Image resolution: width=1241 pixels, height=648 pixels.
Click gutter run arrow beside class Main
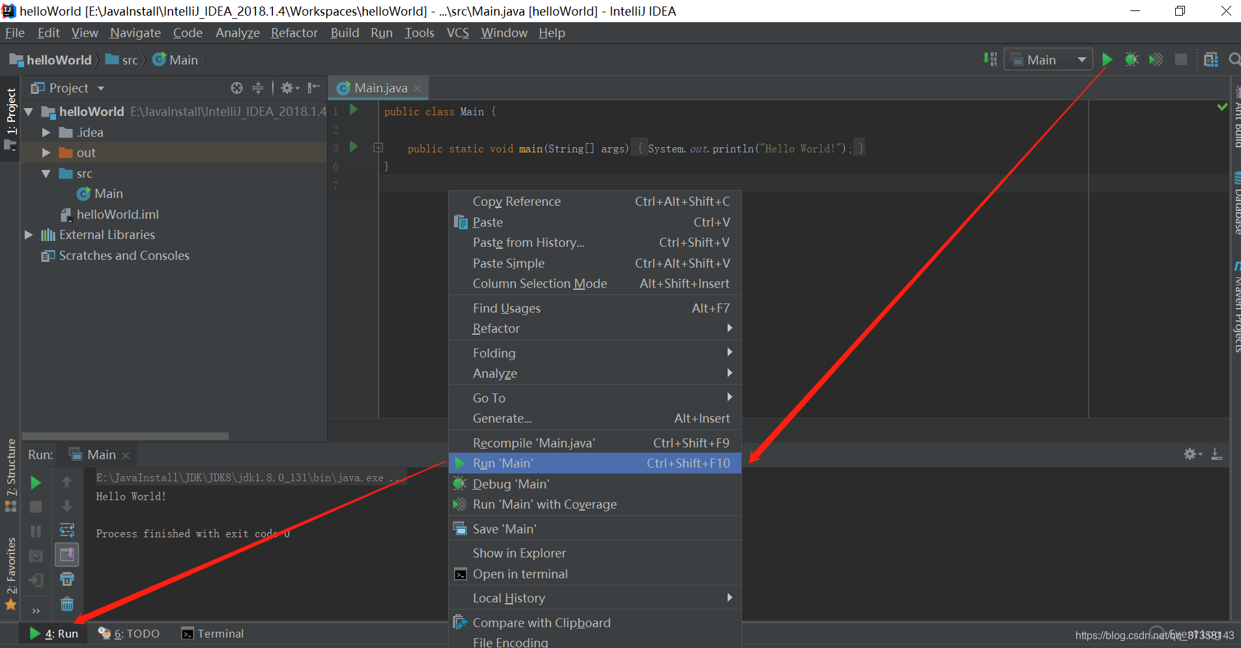354,109
